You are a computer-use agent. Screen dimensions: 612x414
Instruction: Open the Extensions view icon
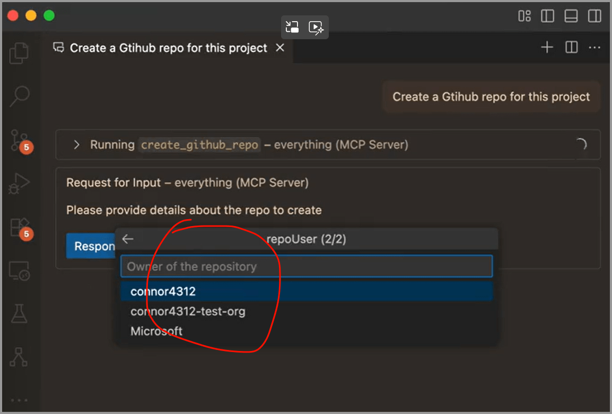click(20, 227)
